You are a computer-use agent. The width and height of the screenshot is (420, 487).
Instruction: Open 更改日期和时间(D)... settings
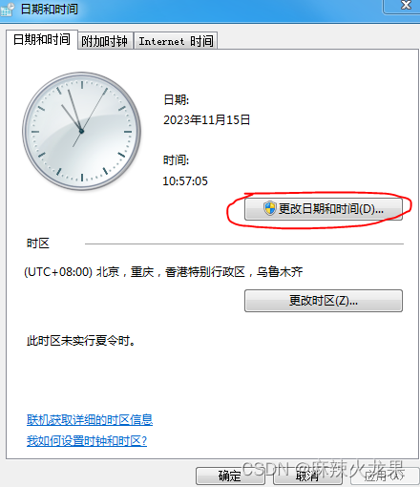point(324,209)
